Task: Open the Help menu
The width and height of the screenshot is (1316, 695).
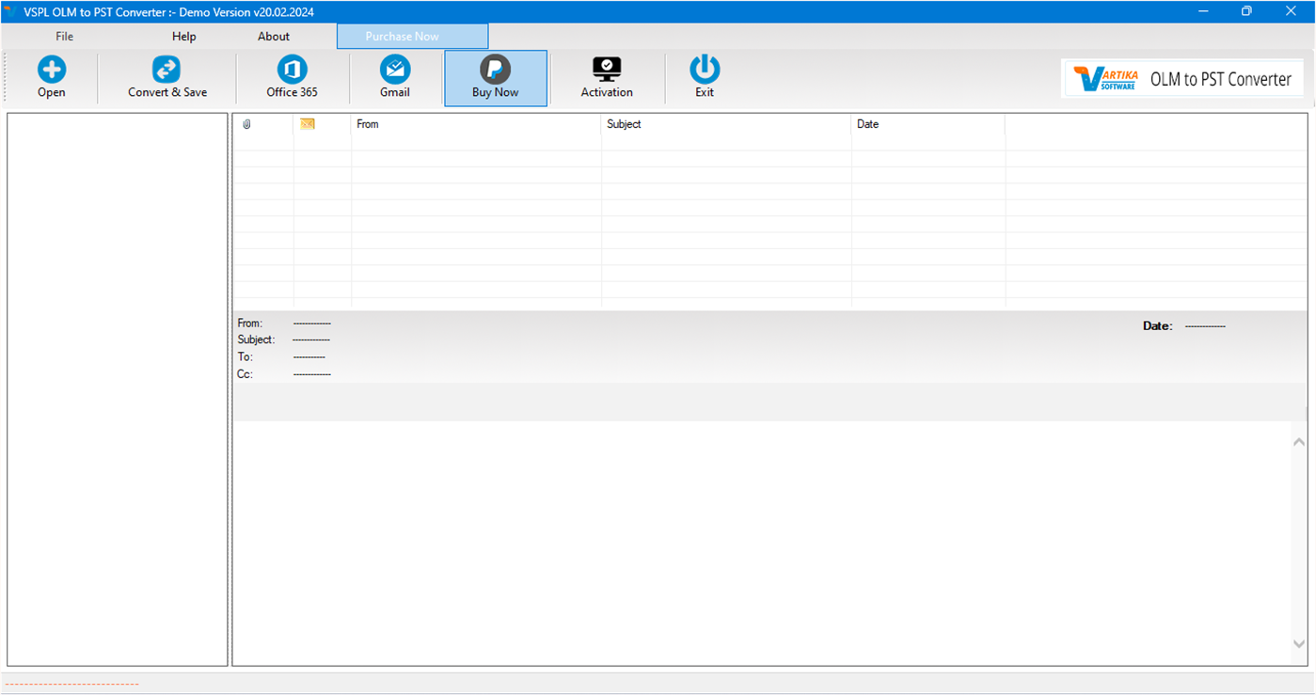Action: (183, 36)
